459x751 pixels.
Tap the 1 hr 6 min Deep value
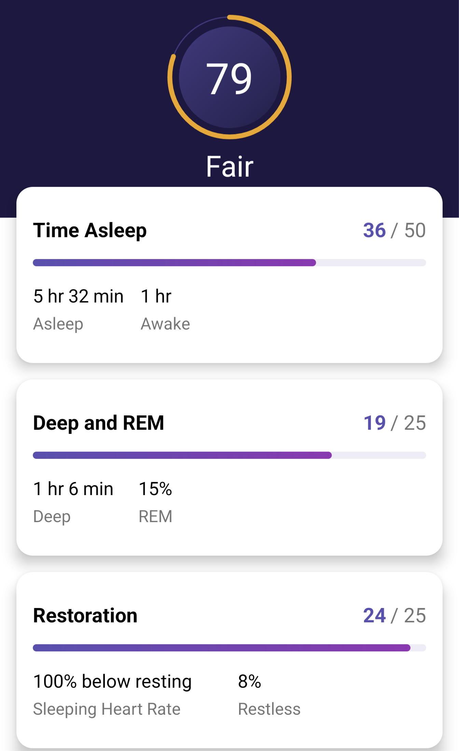click(x=73, y=489)
